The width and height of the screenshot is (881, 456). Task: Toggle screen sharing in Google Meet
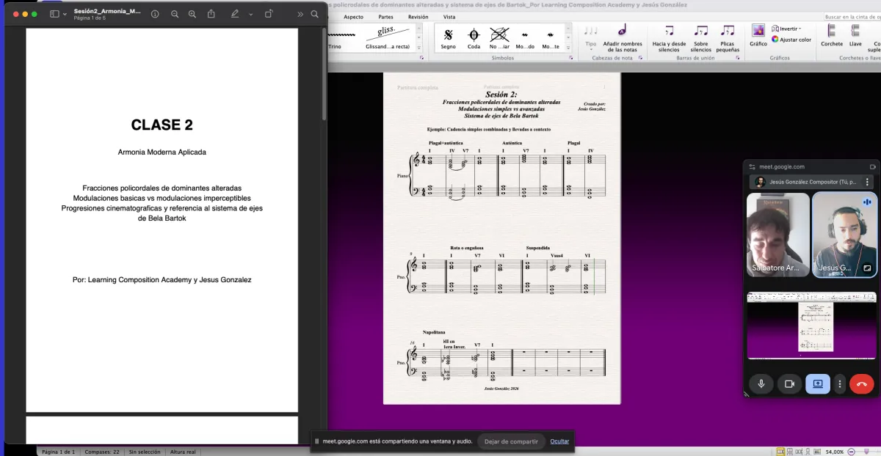(818, 383)
